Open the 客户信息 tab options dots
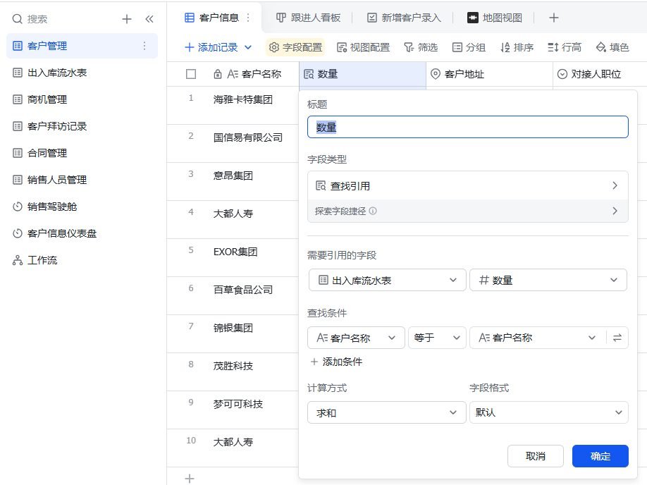 (x=248, y=18)
